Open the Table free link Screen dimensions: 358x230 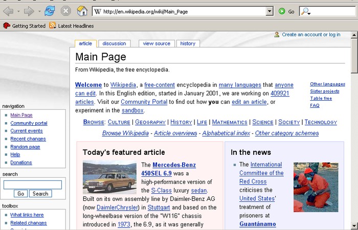[321, 98]
